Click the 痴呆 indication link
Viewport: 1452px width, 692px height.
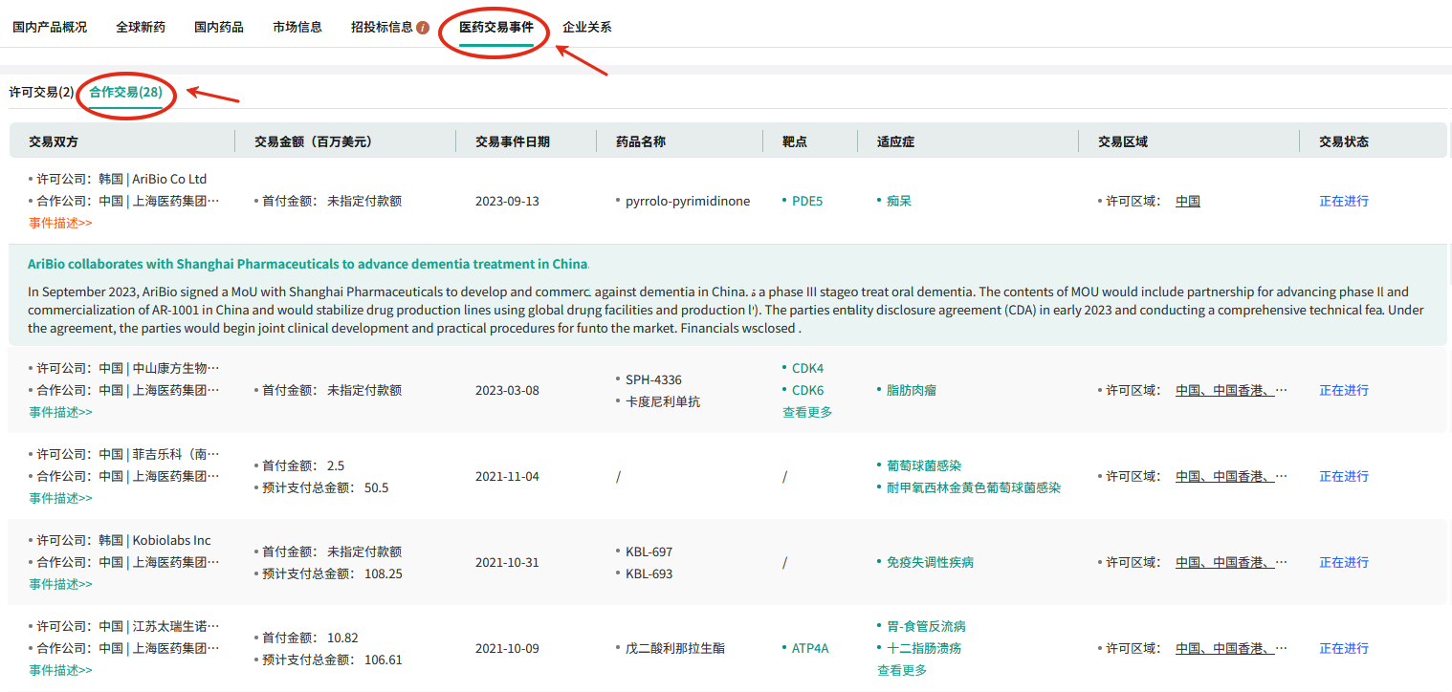click(x=898, y=201)
